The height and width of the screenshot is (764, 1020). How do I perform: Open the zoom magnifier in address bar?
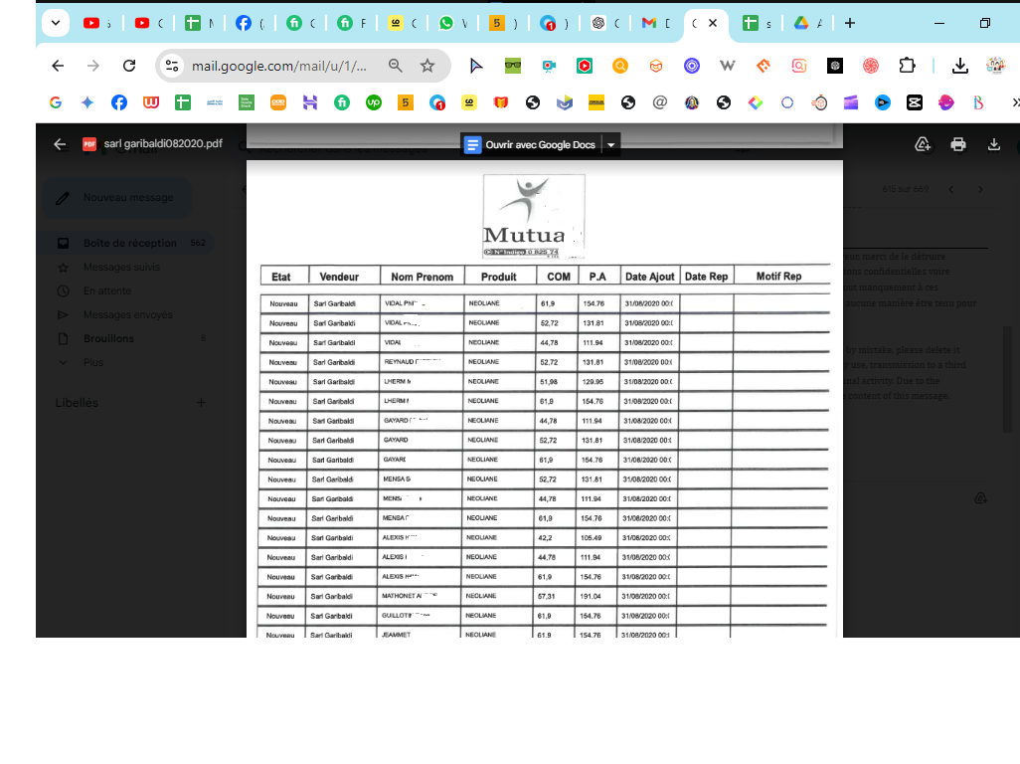tap(395, 66)
